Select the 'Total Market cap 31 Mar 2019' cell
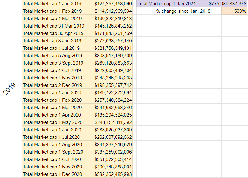248x178 pixels. (x=54, y=26)
